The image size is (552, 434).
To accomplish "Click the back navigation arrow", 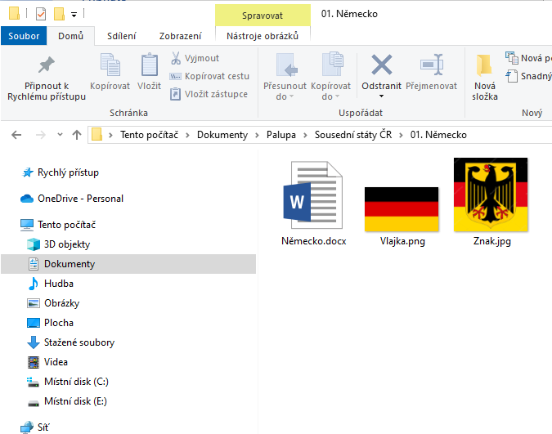I will (x=17, y=135).
